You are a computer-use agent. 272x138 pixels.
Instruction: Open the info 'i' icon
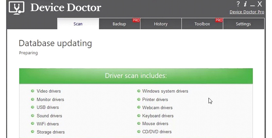click(x=245, y=4)
